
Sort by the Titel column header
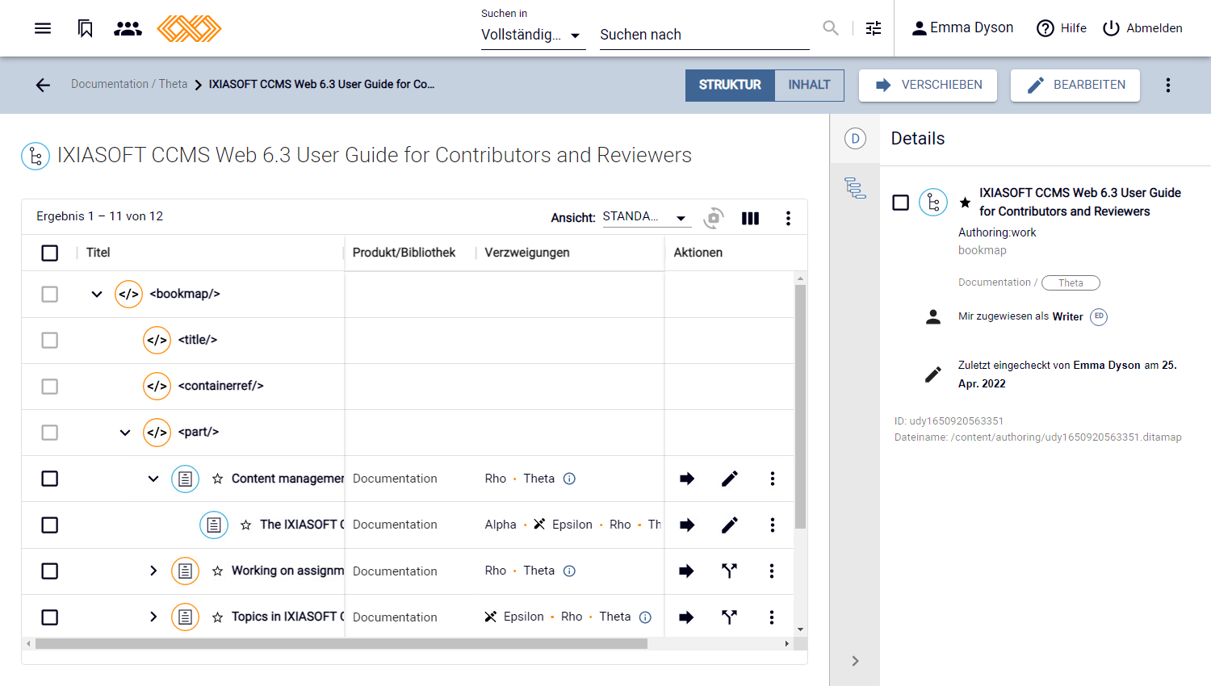[98, 253]
